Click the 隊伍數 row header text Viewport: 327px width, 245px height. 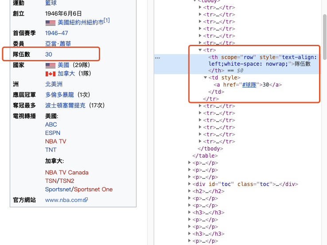(21, 54)
